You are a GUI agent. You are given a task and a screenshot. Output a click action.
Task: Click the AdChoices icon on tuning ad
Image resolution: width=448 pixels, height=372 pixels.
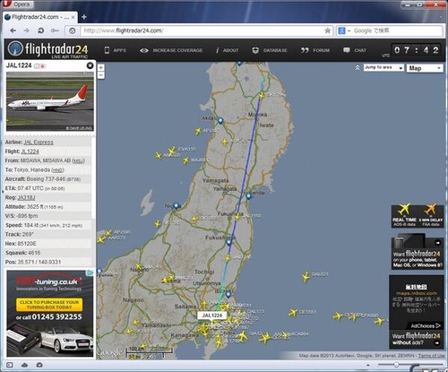pos(90,273)
